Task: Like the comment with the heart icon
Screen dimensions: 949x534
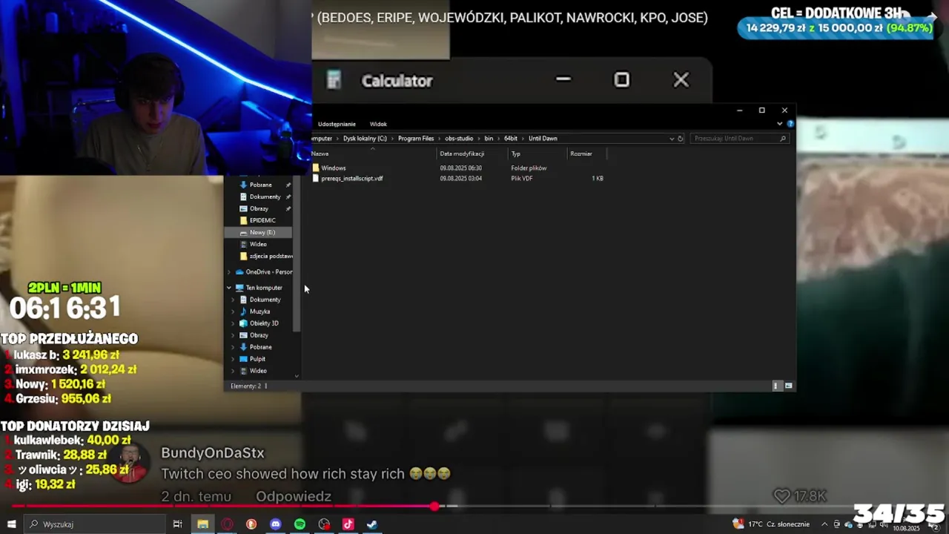Action: [x=781, y=496]
